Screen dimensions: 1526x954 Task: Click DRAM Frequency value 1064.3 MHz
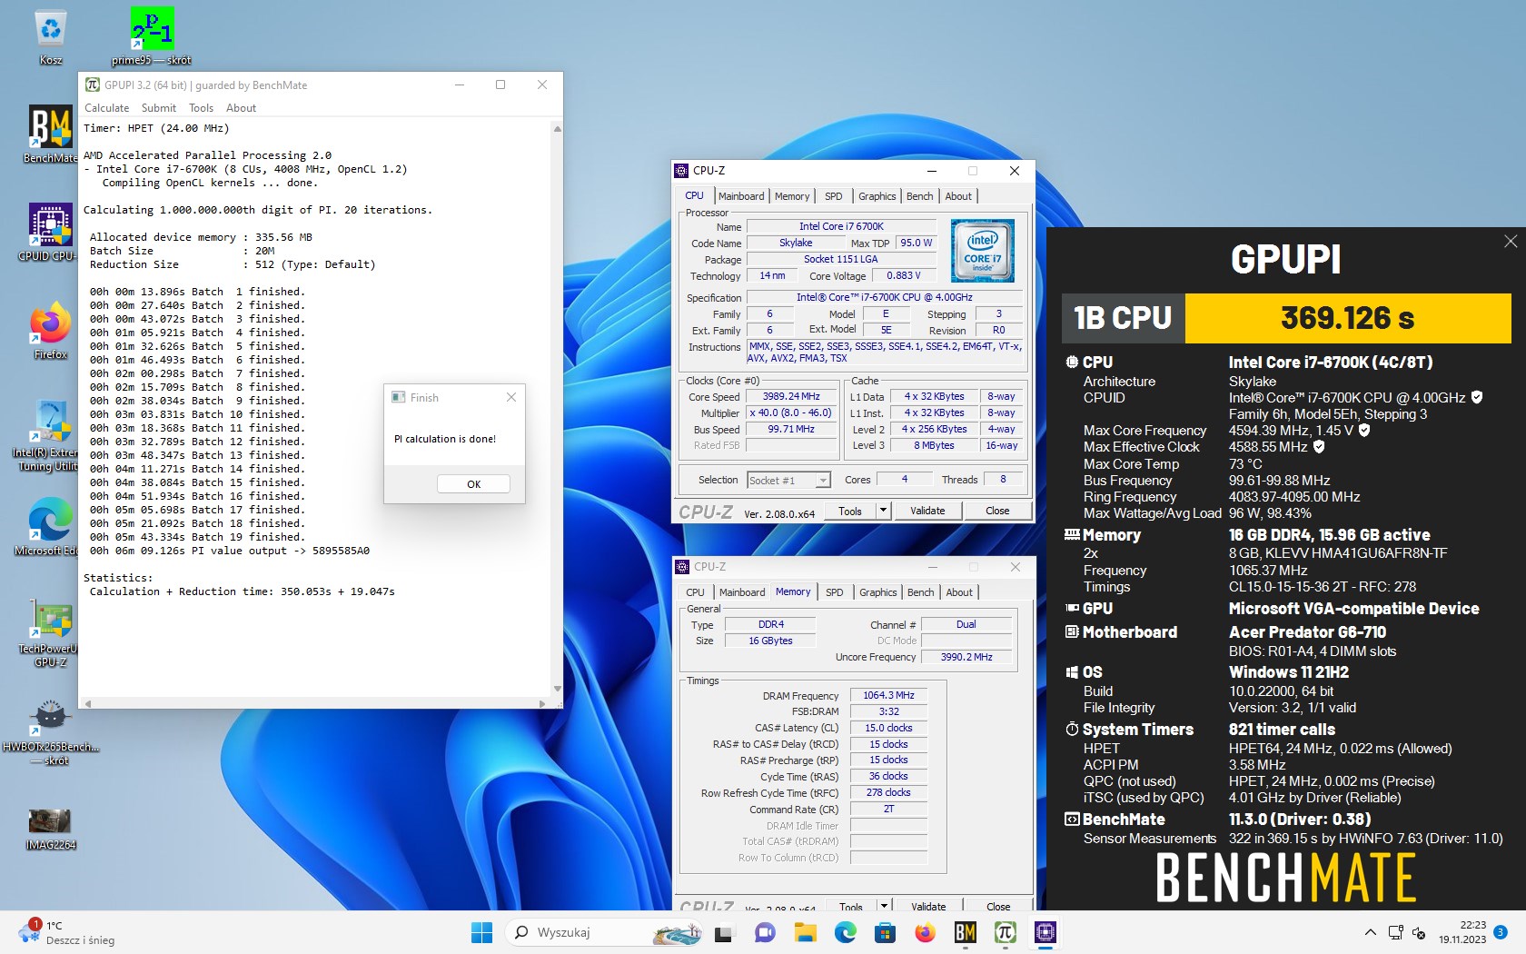click(888, 695)
